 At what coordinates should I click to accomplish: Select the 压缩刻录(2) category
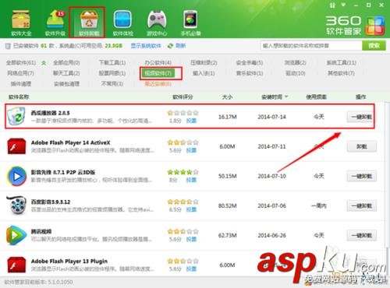pos(204,63)
